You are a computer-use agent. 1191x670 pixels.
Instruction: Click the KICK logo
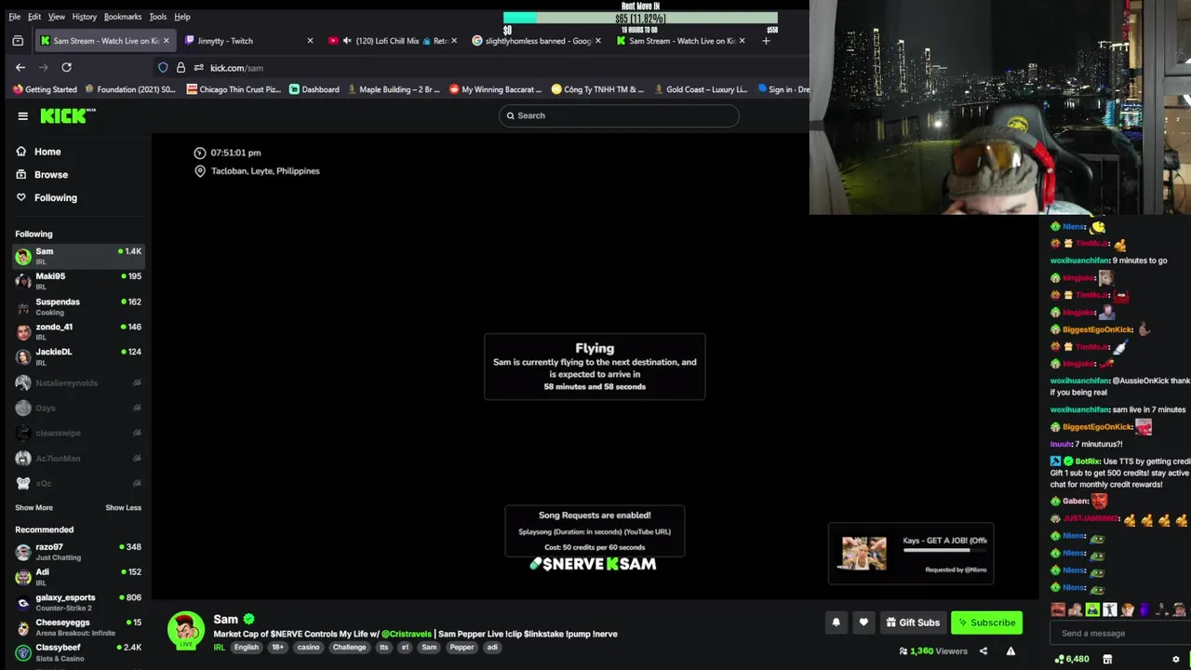pyautogui.click(x=68, y=115)
